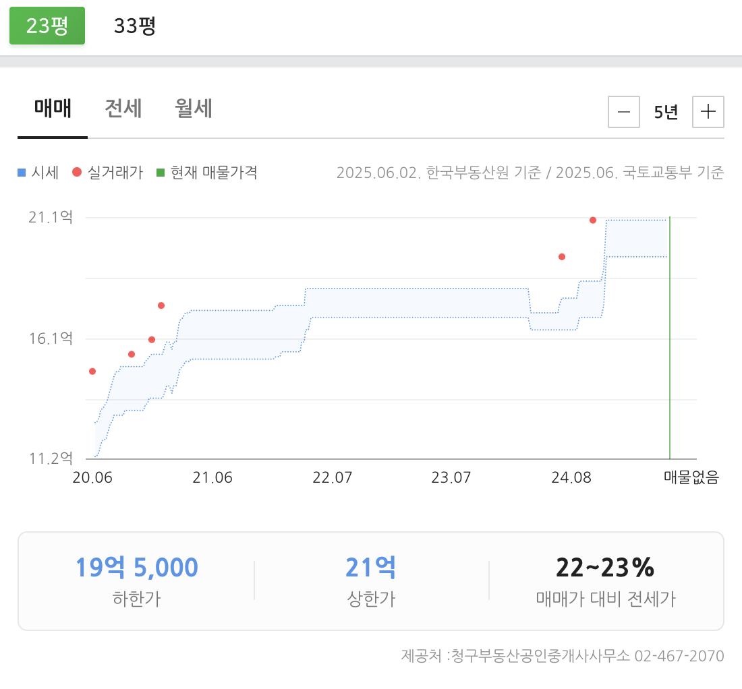
Task: Click the red 실거래가 legend dot
Action: tap(77, 172)
